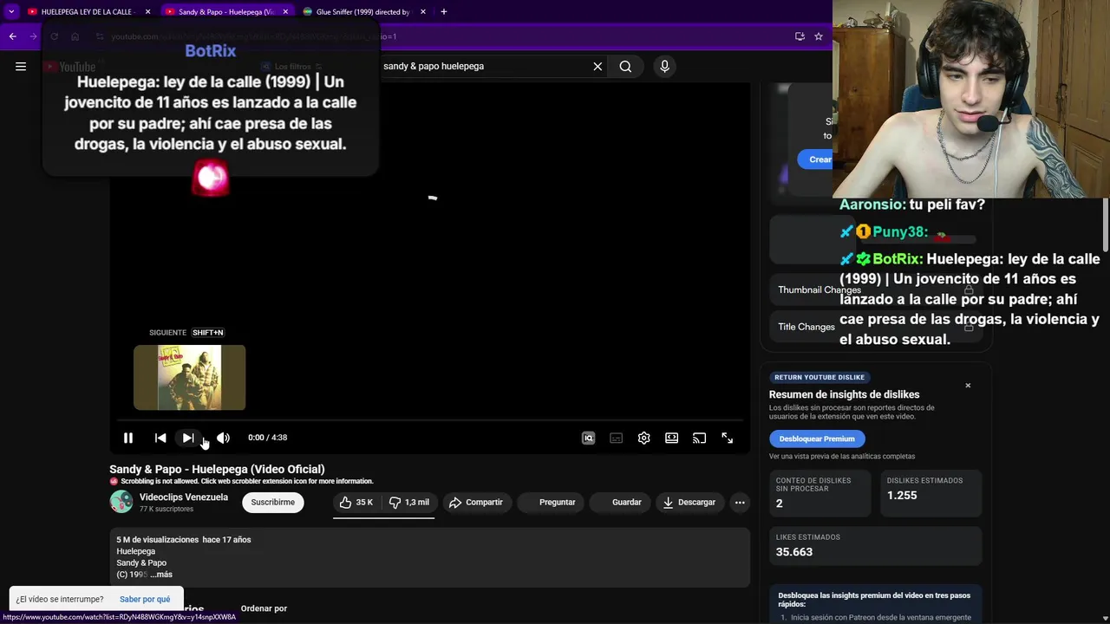Open the Videoclips Venezuela channel avatar
The height and width of the screenshot is (624, 1110).
pyautogui.click(x=121, y=502)
